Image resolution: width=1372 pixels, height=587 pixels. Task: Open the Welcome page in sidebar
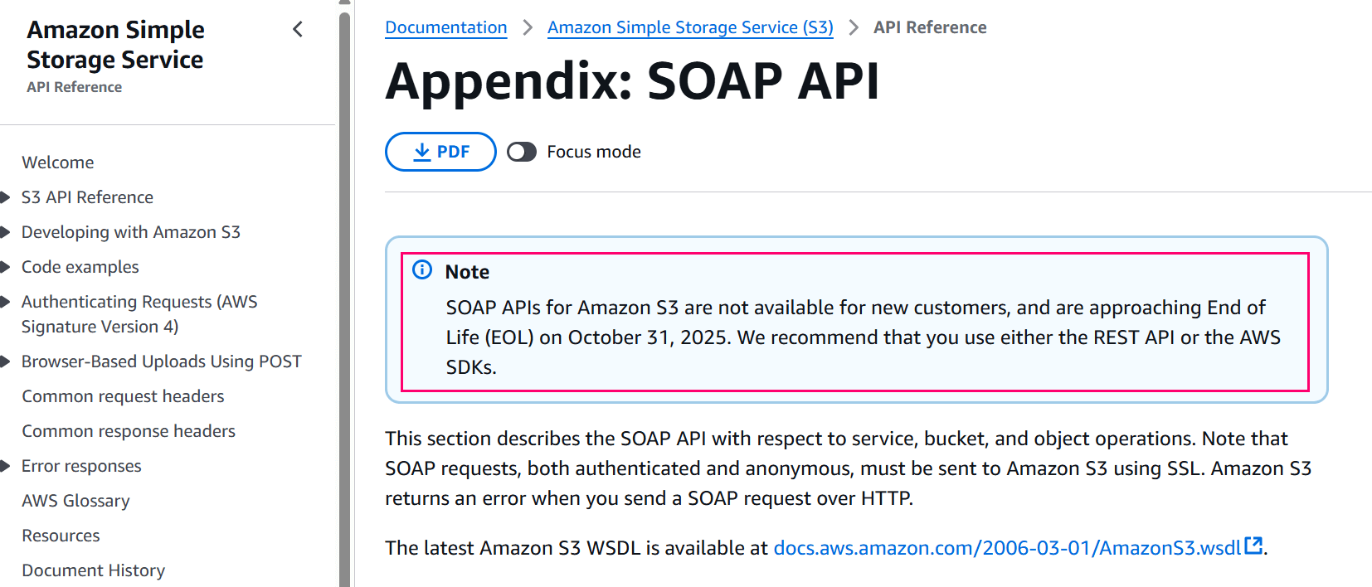(x=58, y=163)
